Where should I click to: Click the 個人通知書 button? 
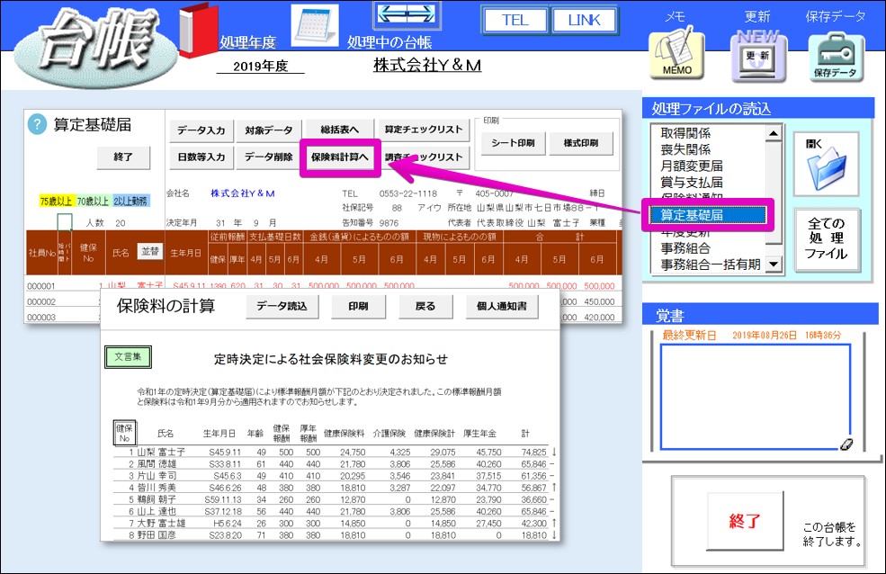[502, 306]
